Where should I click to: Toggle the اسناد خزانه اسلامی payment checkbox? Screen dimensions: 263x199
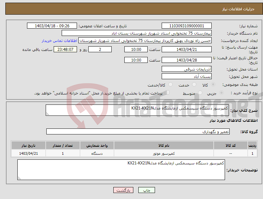[x=167, y=93]
